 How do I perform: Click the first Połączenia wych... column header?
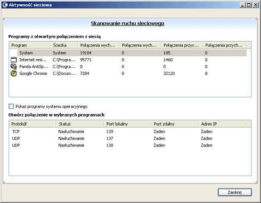(x=99, y=45)
